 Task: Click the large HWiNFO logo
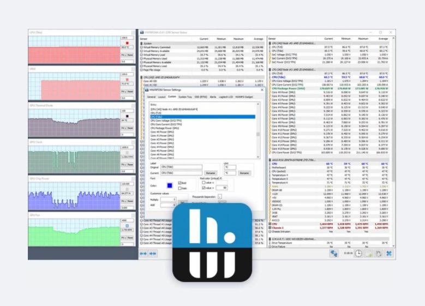tap(212, 242)
